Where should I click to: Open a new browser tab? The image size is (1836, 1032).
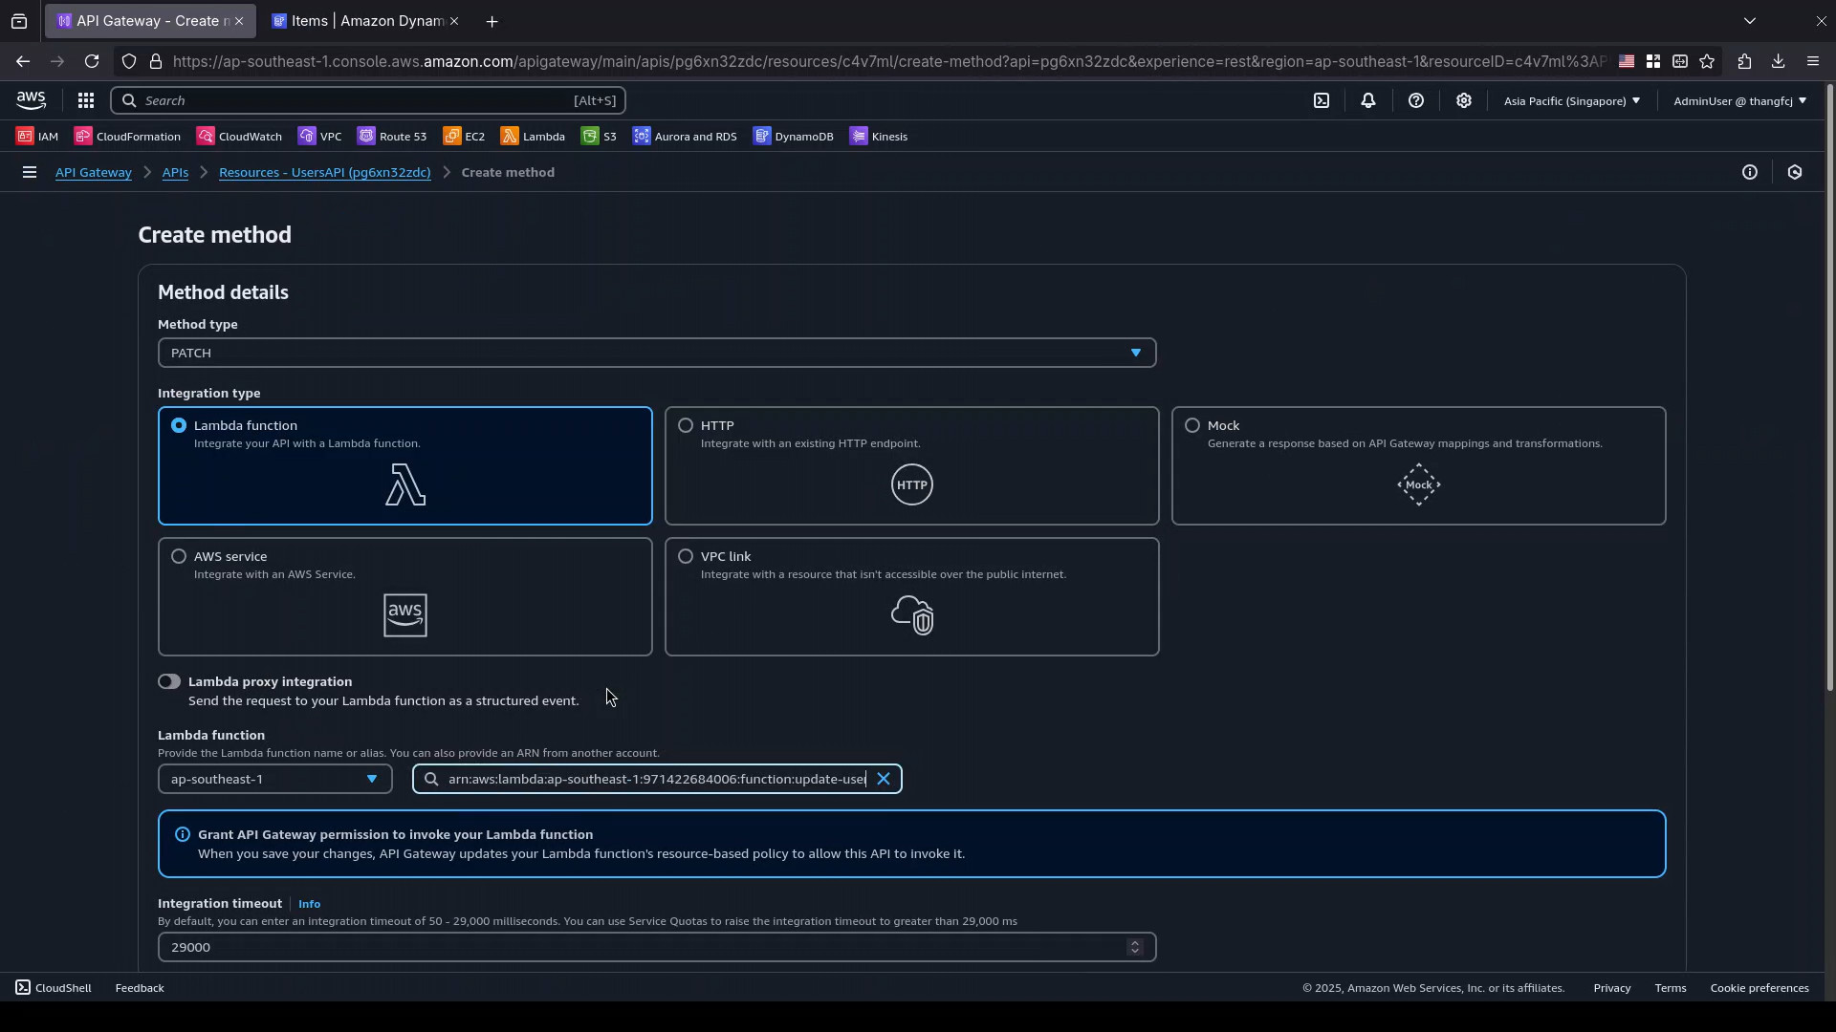pos(492,21)
